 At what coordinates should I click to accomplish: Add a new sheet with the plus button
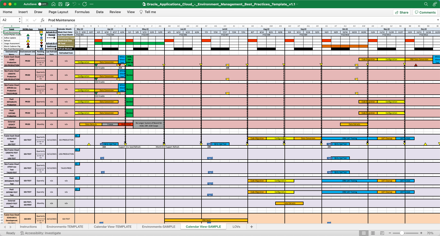point(251,227)
